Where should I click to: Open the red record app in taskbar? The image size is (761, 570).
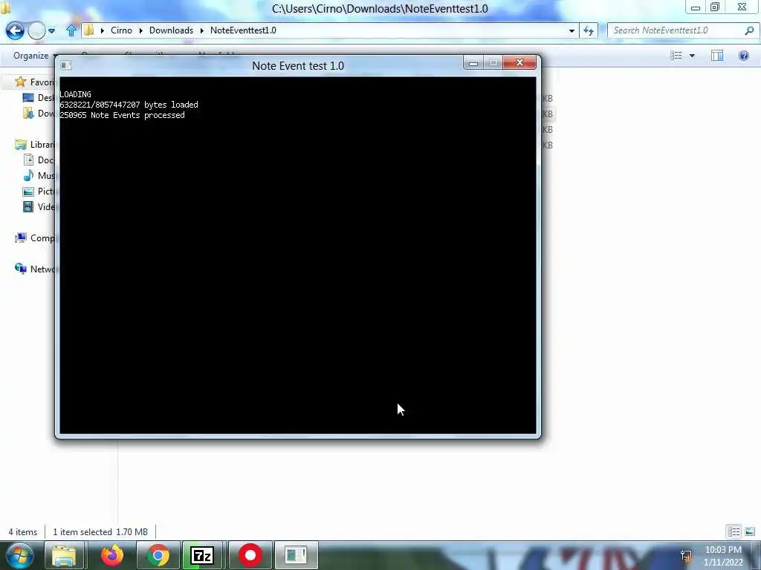pos(250,555)
